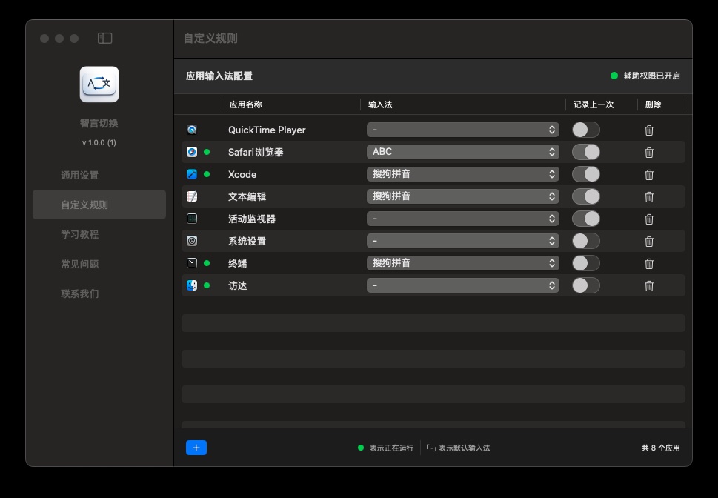Open the 学习教程 section

(99, 234)
